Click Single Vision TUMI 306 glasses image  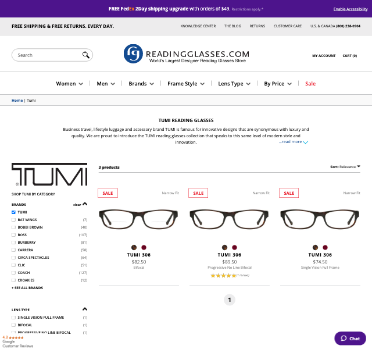[320, 219]
